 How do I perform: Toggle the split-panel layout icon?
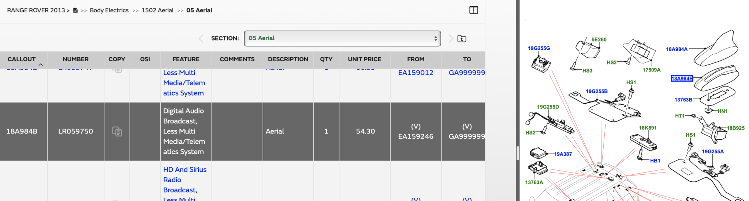(x=473, y=10)
